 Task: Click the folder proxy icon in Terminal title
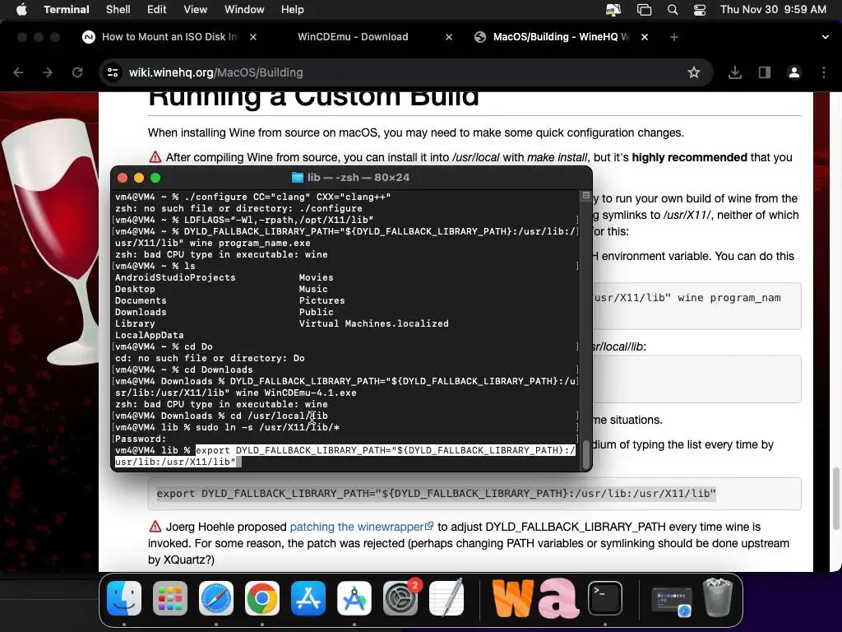tap(297, 178)
